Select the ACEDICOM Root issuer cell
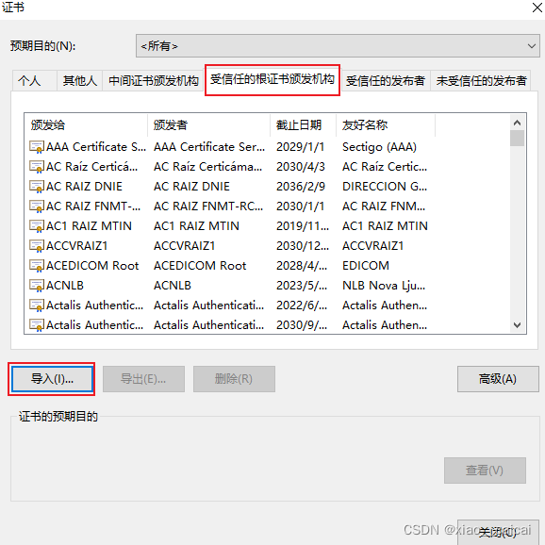 click(200, 266)
